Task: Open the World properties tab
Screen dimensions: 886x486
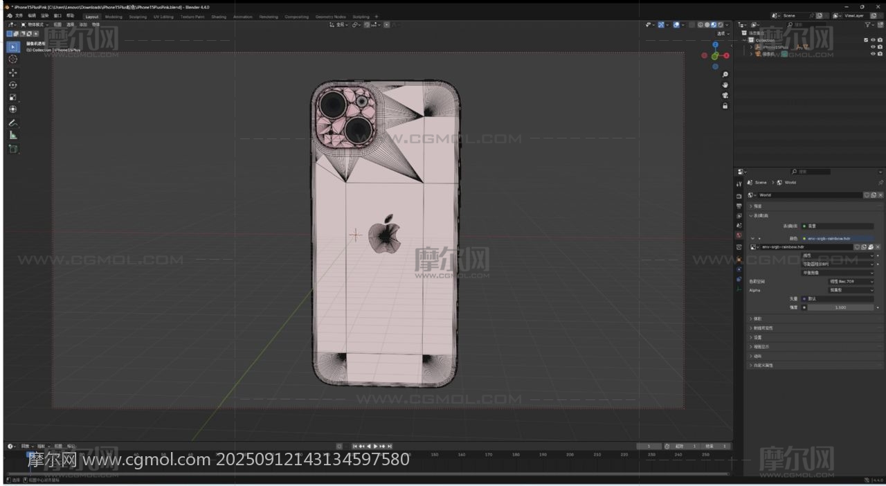Action: [x=739, y=235]
